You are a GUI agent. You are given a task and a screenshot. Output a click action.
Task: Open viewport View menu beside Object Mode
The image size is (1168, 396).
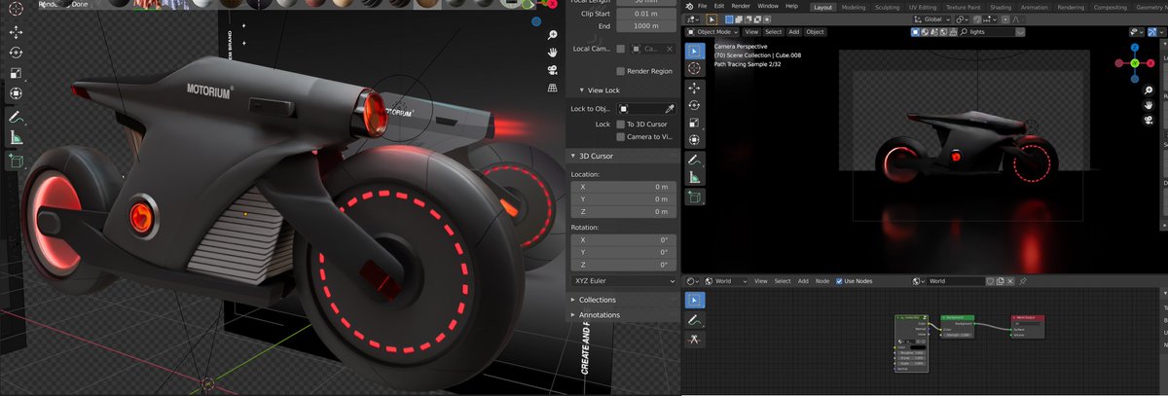click(x=751, y=32)
